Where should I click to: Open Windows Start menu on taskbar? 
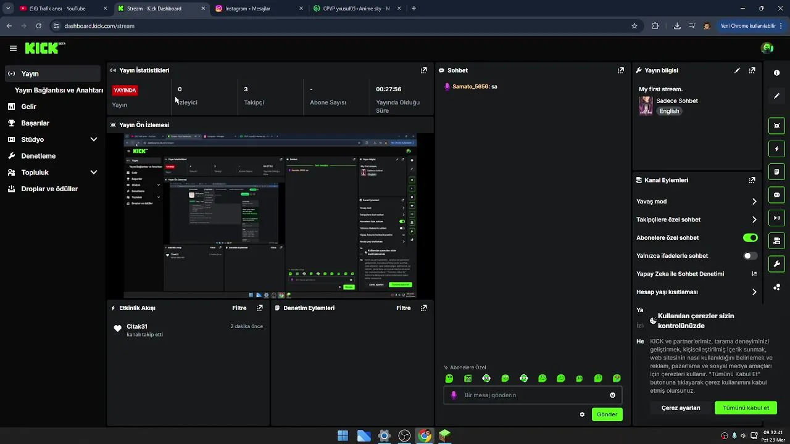[343, 436]
